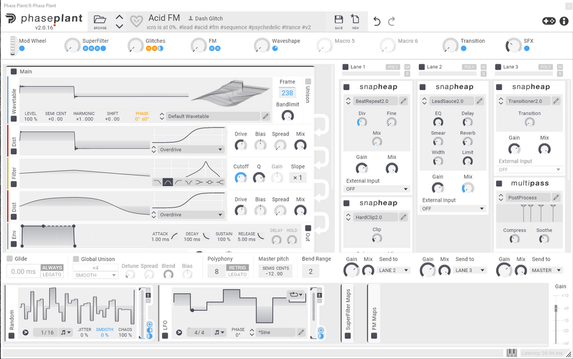The width and height of the screenshot is (573, 359).
Task: Edit Transitioner2.0 preset pencil icon
Action: [x=556, y=101]
